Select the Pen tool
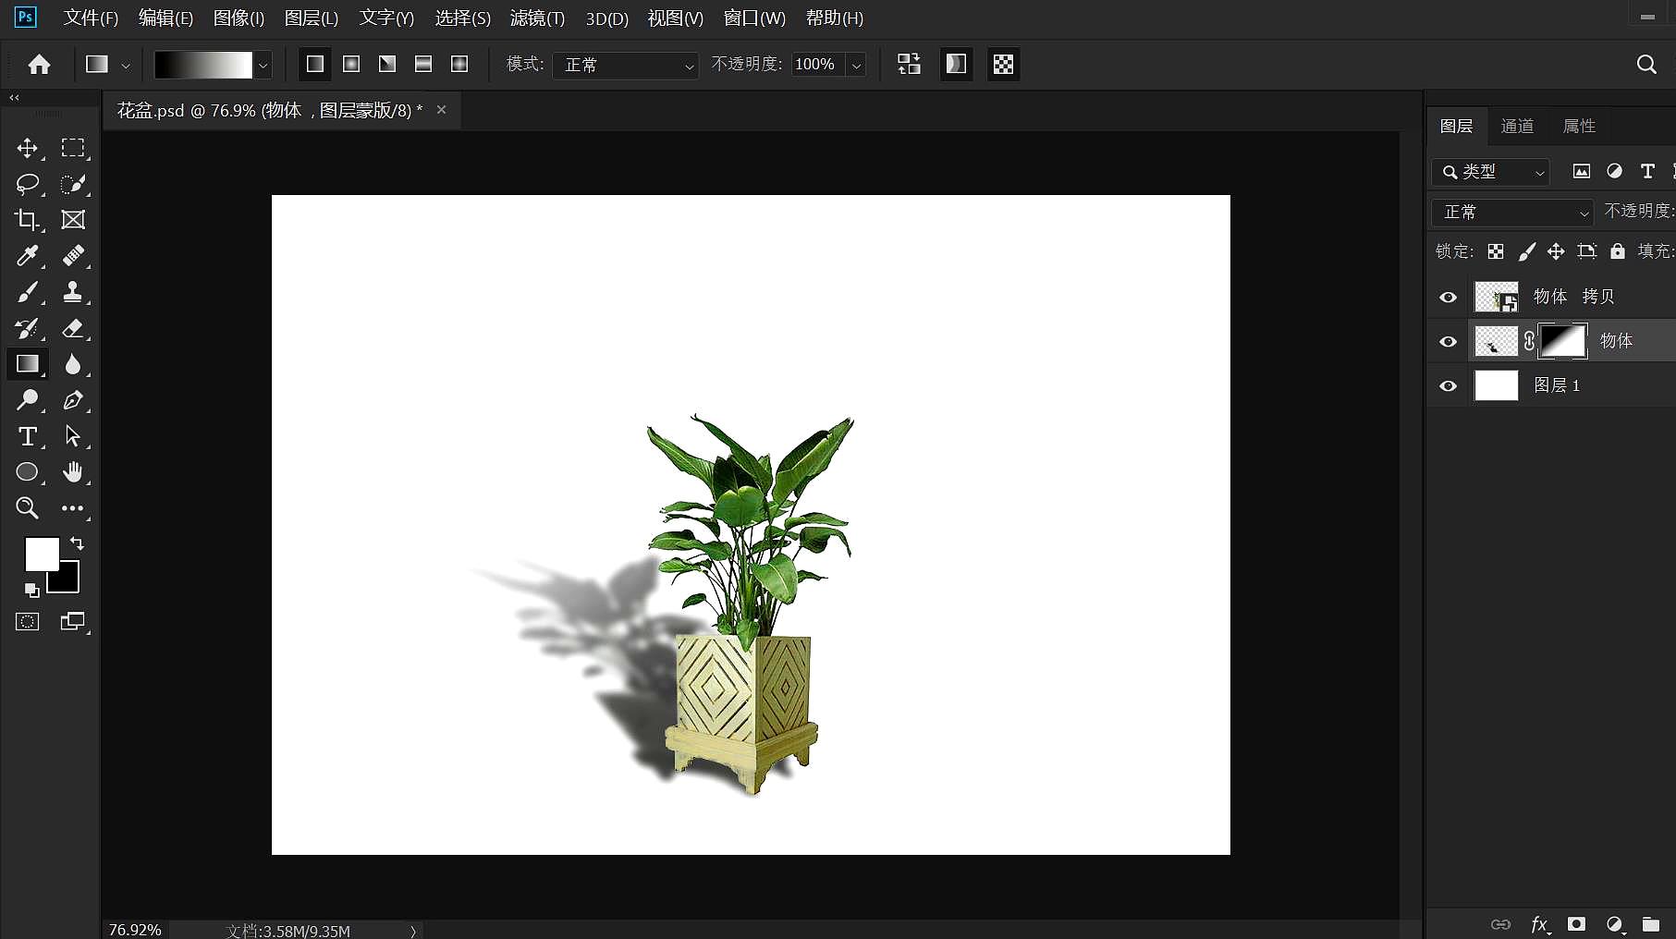Viewport: 1676px width, 939px height. tap(73, 400)
